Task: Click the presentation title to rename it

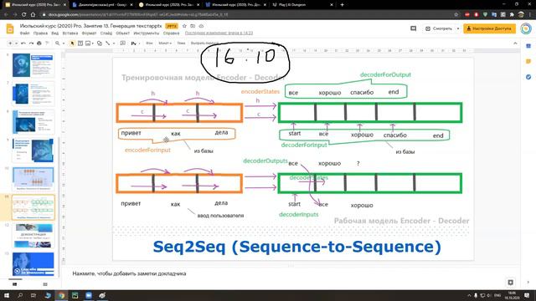Action: pos(91,26)
